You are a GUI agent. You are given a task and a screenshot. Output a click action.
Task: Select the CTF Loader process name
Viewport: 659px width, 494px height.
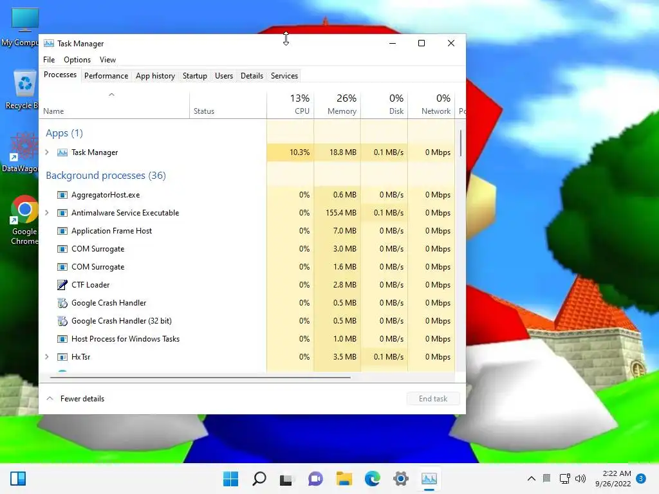90,285
